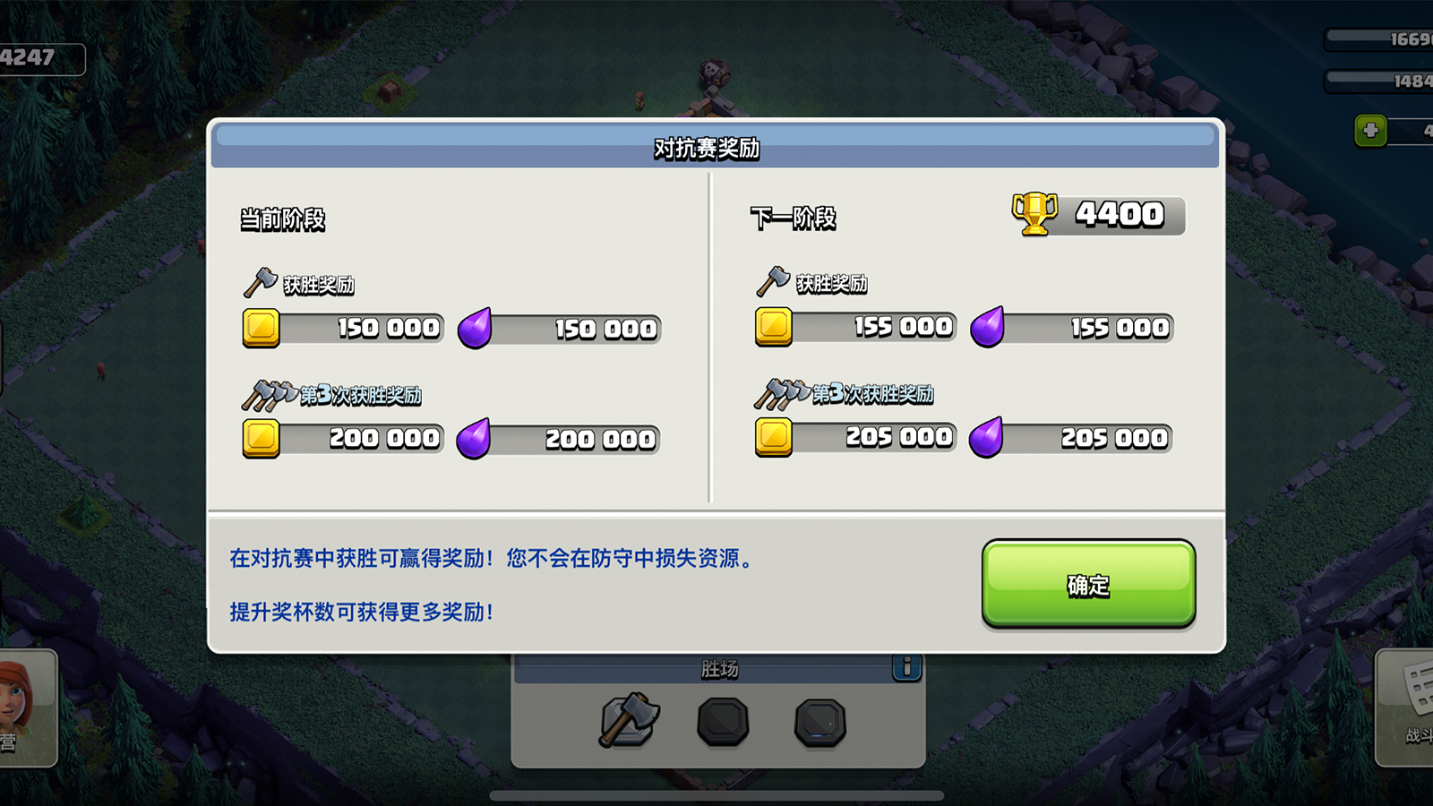Viewport: 1433px width, 806px height.
Task: Click the 4400 trophy requirement bar
Action: tap(1099, 215)
